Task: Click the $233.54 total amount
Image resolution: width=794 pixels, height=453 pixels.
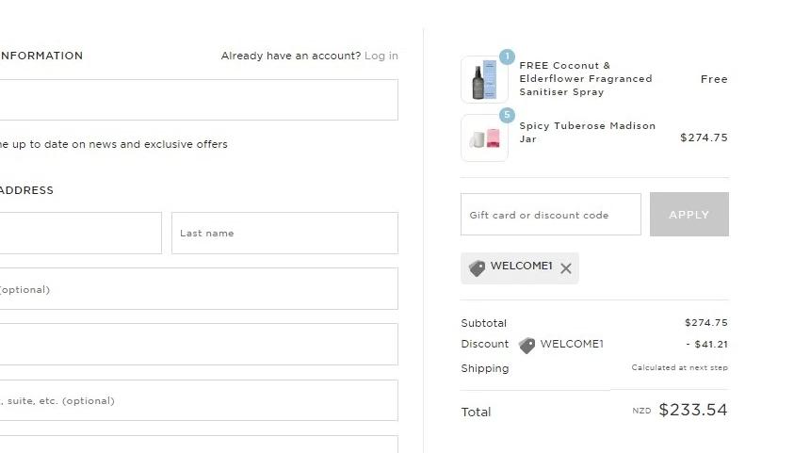Action: pyautogui.click(x=692, y=410)
